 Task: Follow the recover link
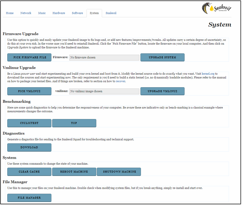[120, 81]
